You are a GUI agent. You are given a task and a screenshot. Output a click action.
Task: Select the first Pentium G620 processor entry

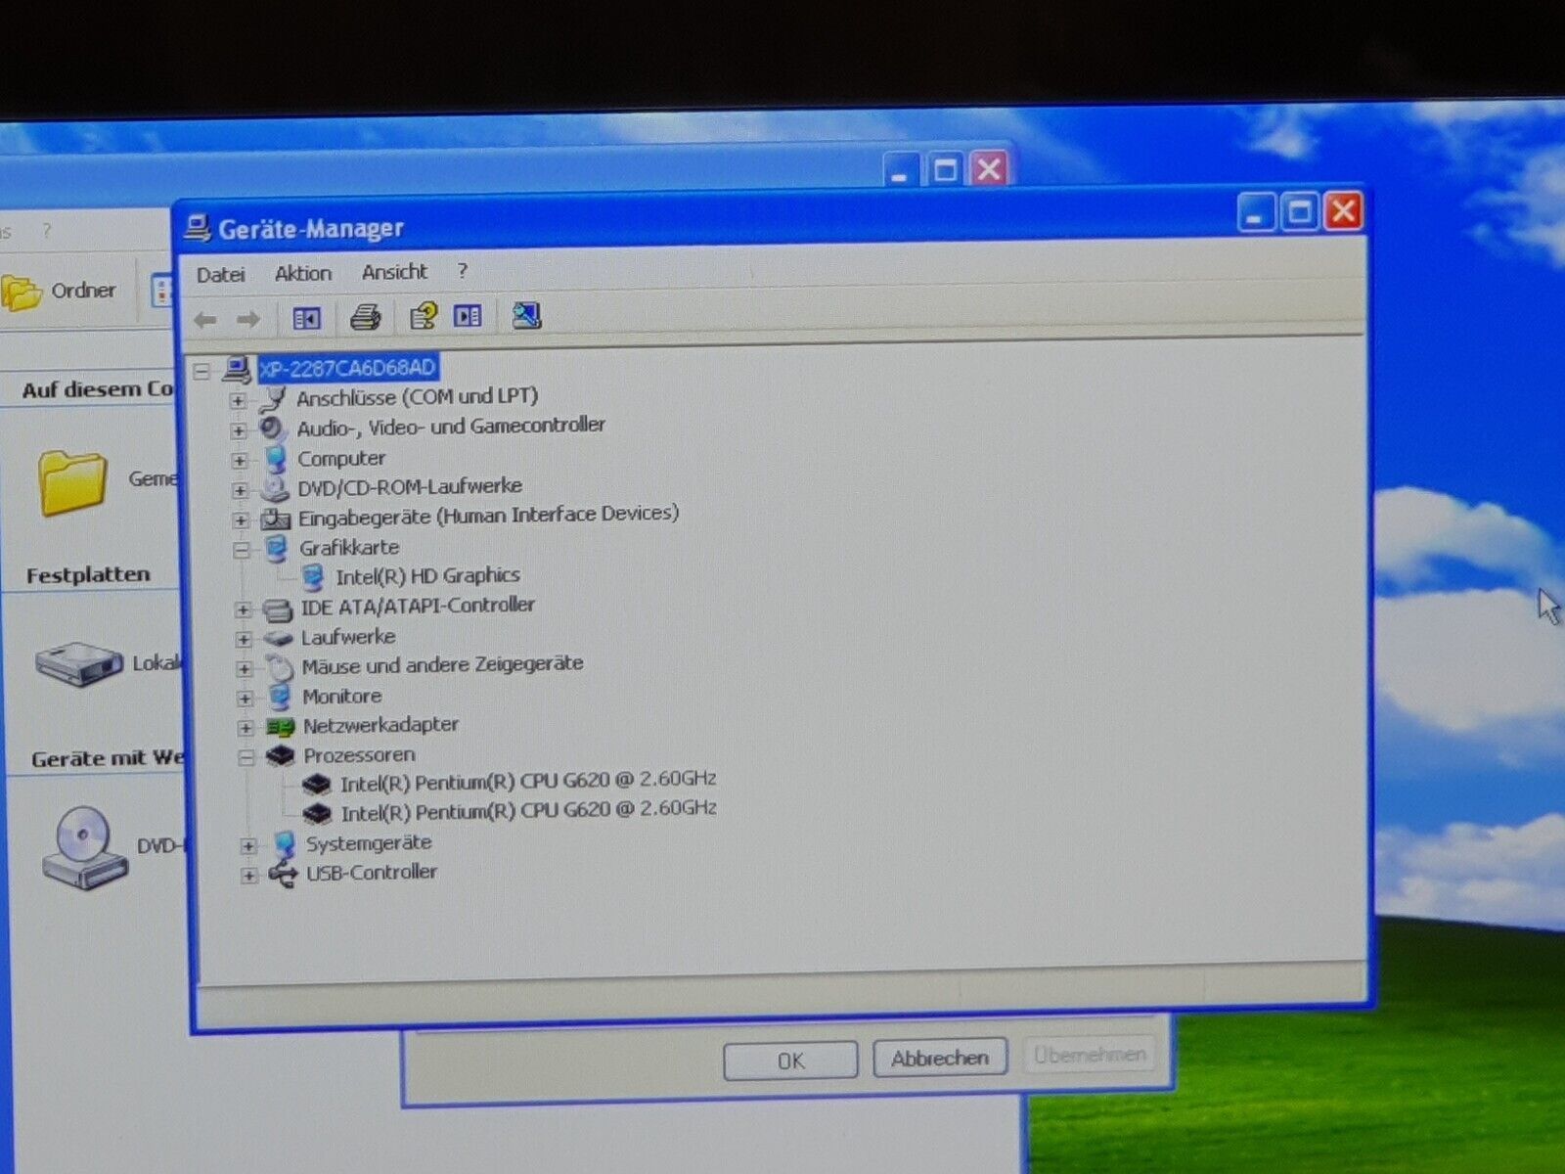pos(527,781)
